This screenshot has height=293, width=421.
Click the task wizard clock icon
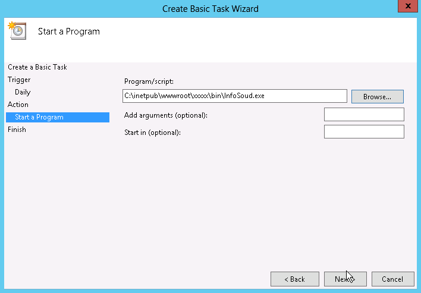point(17,31)
